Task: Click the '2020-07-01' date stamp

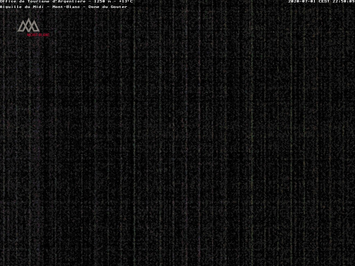Action: (x=302, y=1)
